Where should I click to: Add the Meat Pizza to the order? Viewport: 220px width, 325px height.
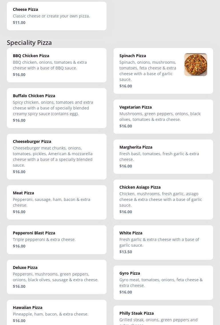click(x=57, y=202)
